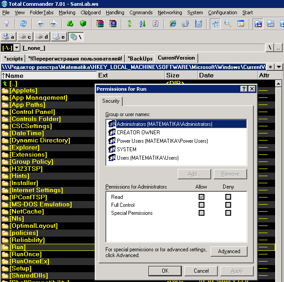Click the Add... button
The width and height of the screenshot is (284, 282).
point(194,174)
